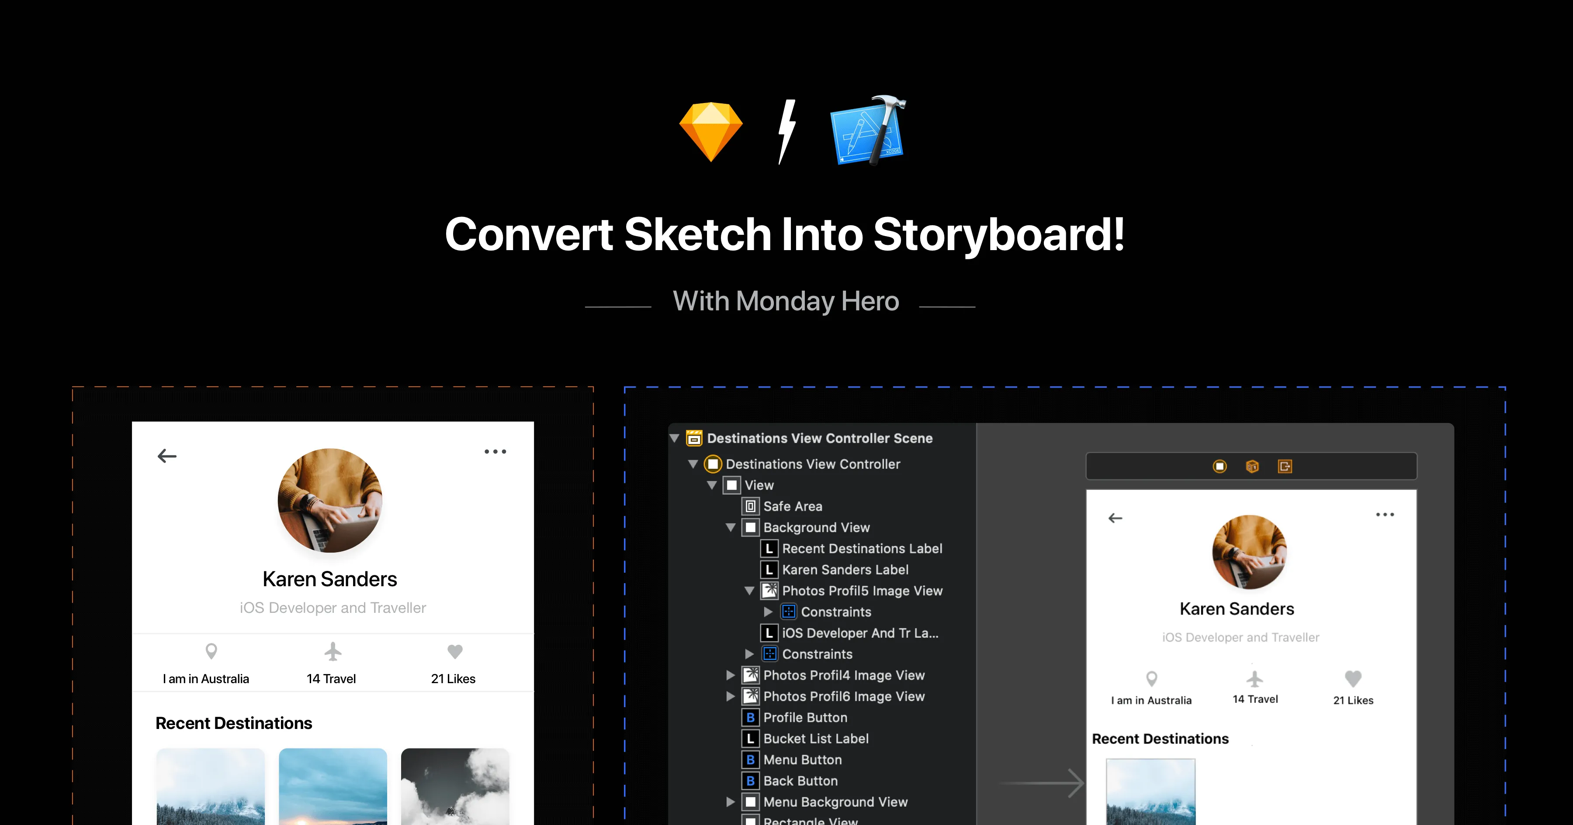This screenshot has width=1573, height=825.
Task: Select Safe Area in the outline
Action: pos(792,506)
